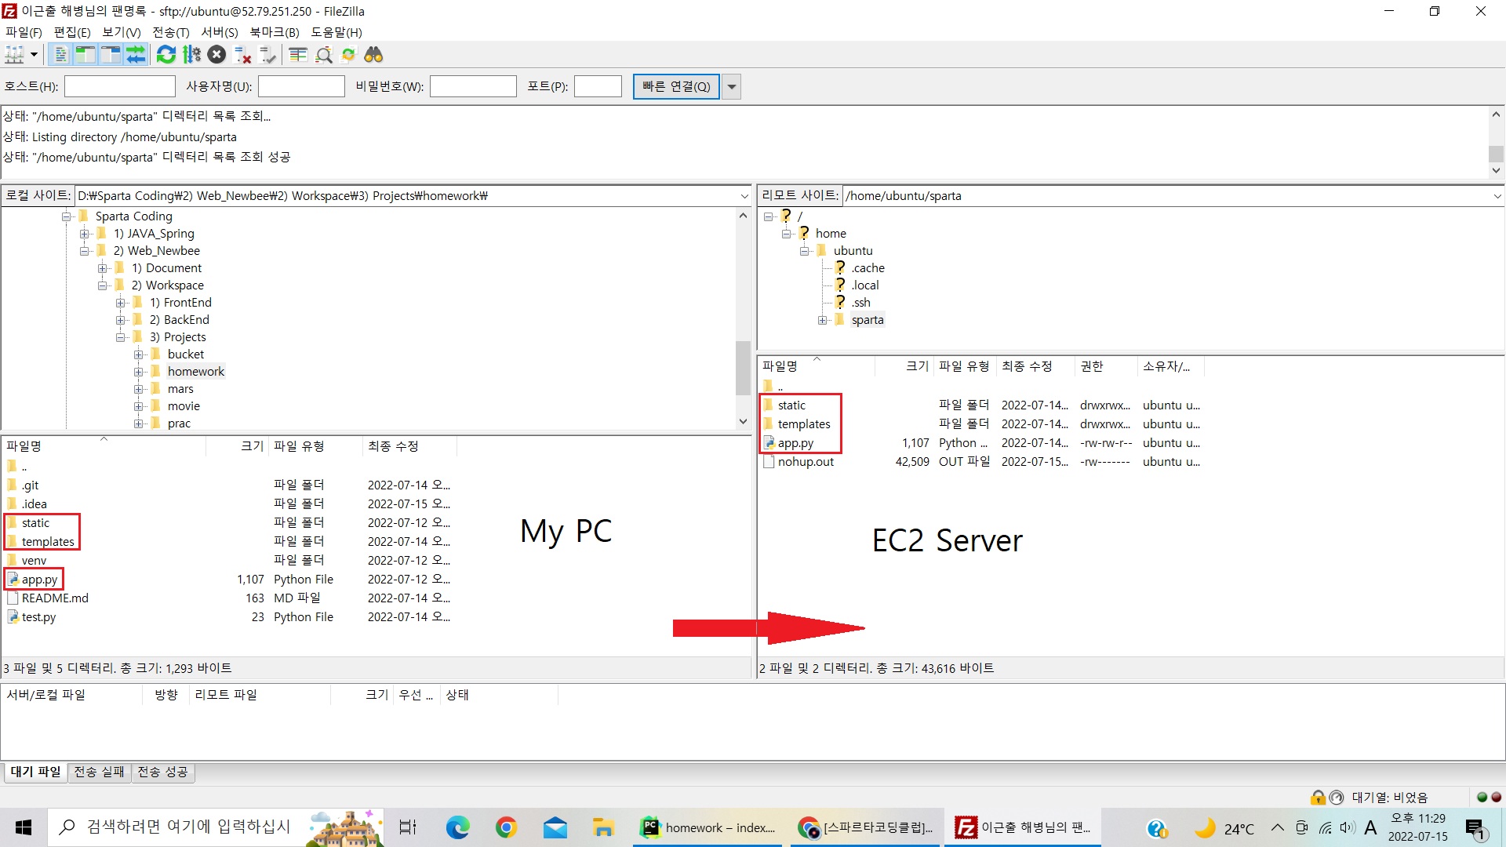Open the 서버(S) menu
Image resolution: width=1506 pixels, height=847 pixels.
click(x=219, y=32)
